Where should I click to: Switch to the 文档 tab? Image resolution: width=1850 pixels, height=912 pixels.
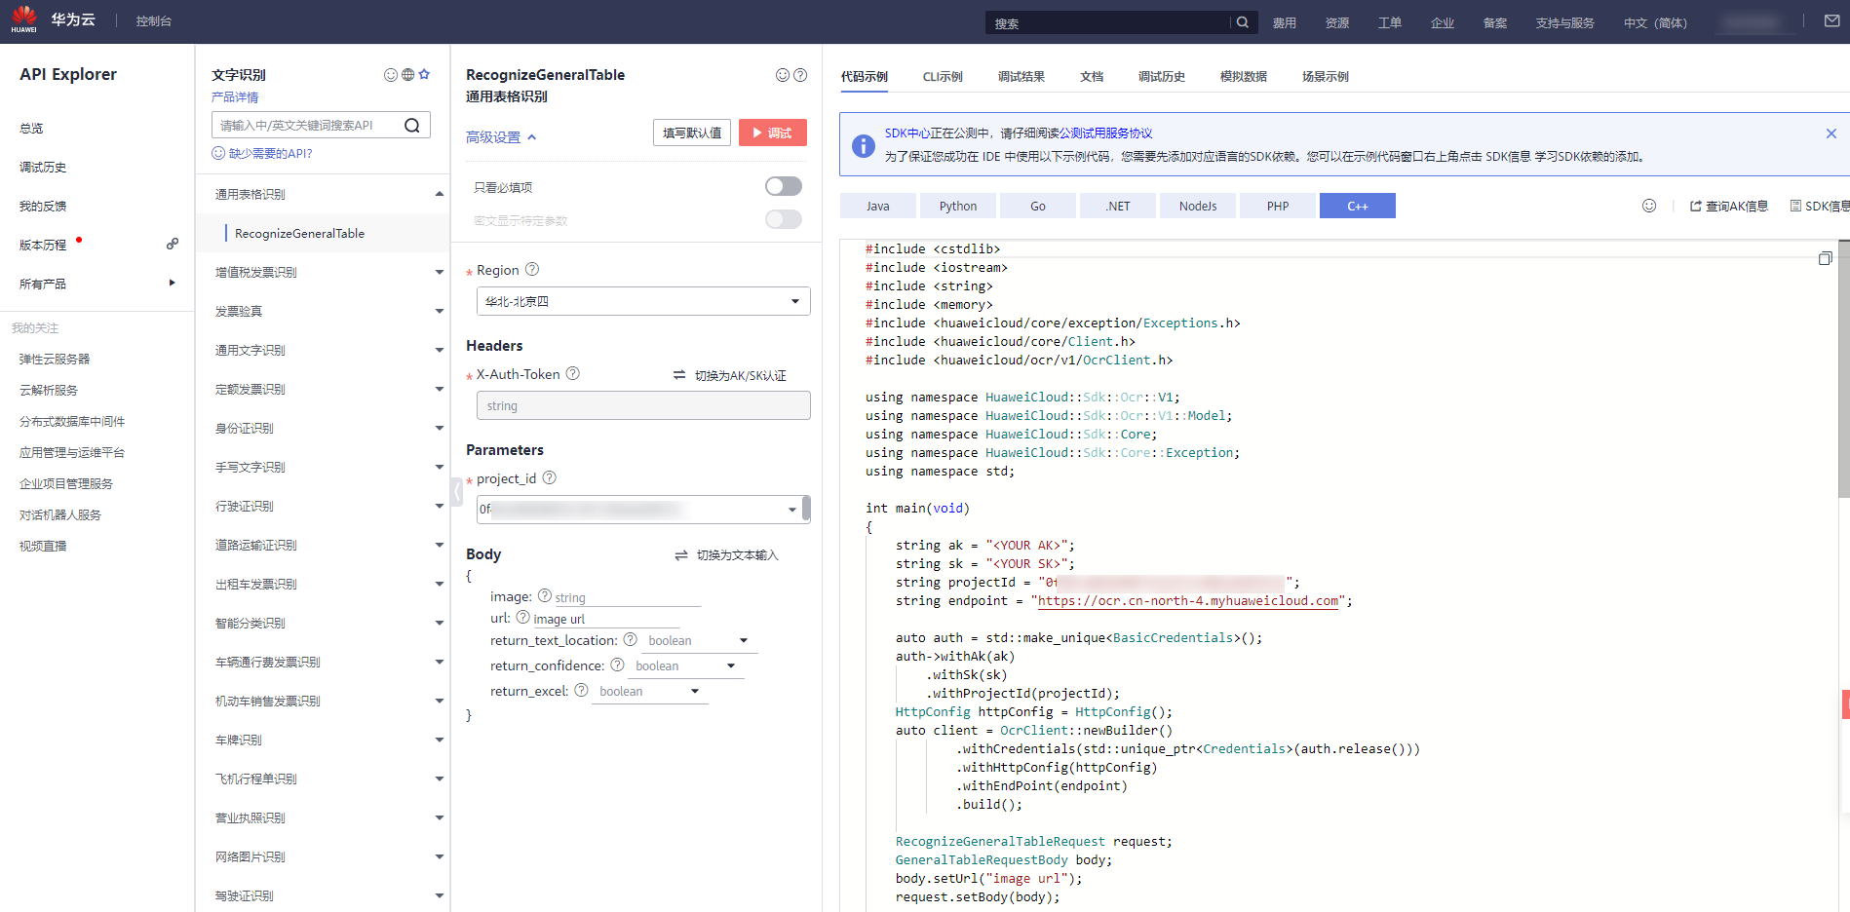click(x=1092, y=76)
